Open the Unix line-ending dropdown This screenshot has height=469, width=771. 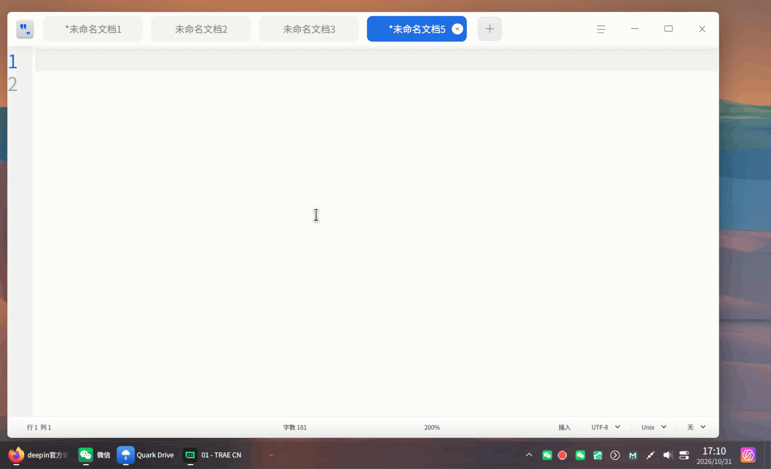(x=654, y=427)
